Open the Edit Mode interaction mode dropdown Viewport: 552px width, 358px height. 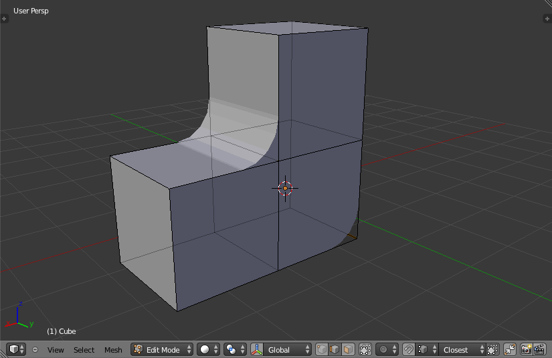(162, 349)
